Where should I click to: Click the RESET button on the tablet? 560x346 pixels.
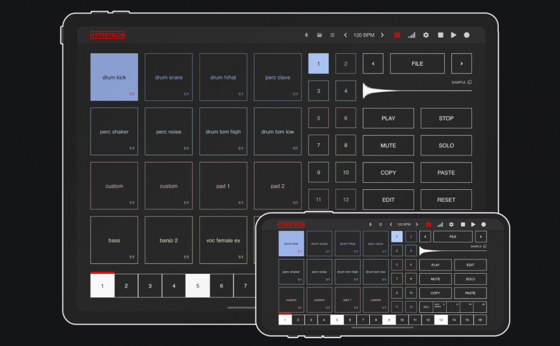[446, 200]
